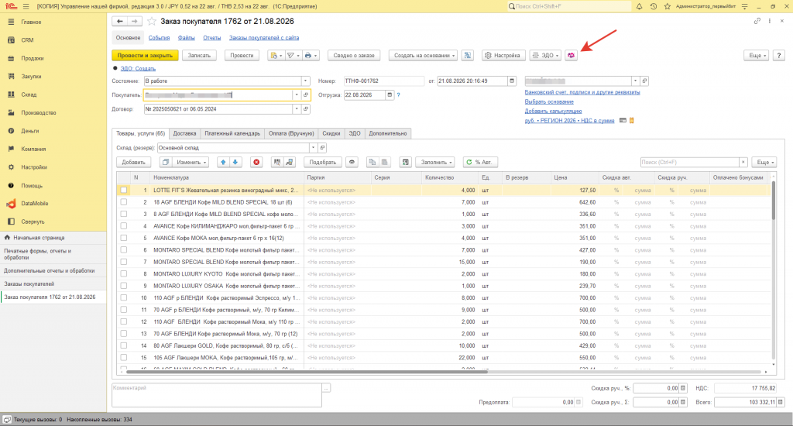
Task: Open favorites star icon in title bar
Action: [x=667, y=6]
